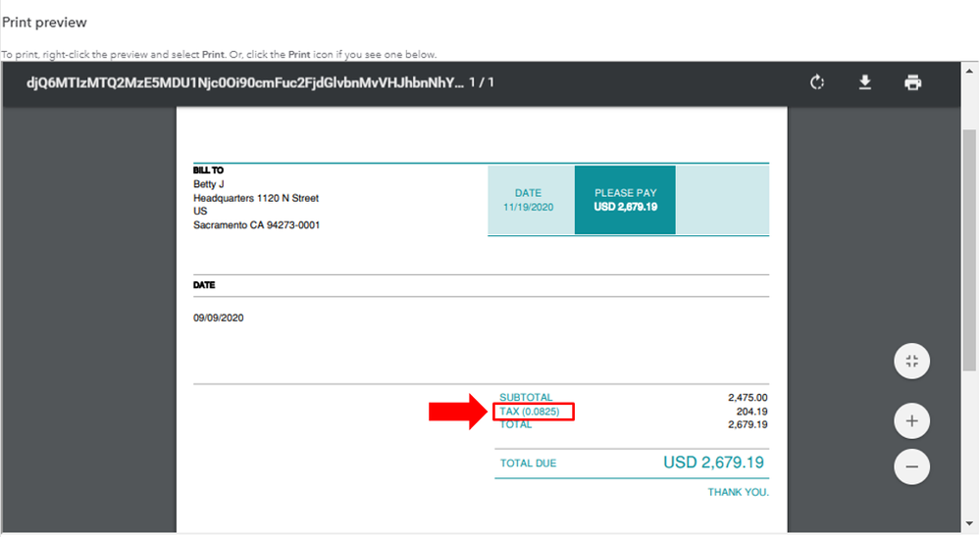Click address line Headquarters 1120 N Street
The image size is (980, 537).
[x=256, y=198]
